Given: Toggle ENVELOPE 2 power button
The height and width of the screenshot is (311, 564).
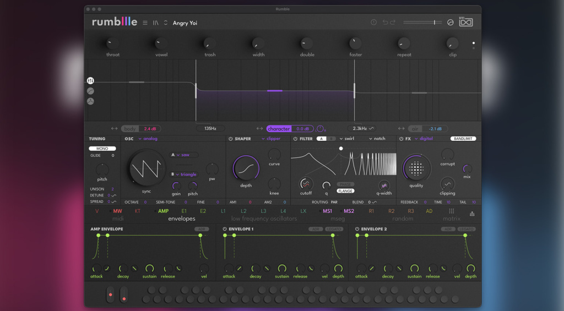Looking at the screenshot, I should click(x=357, y=229).
